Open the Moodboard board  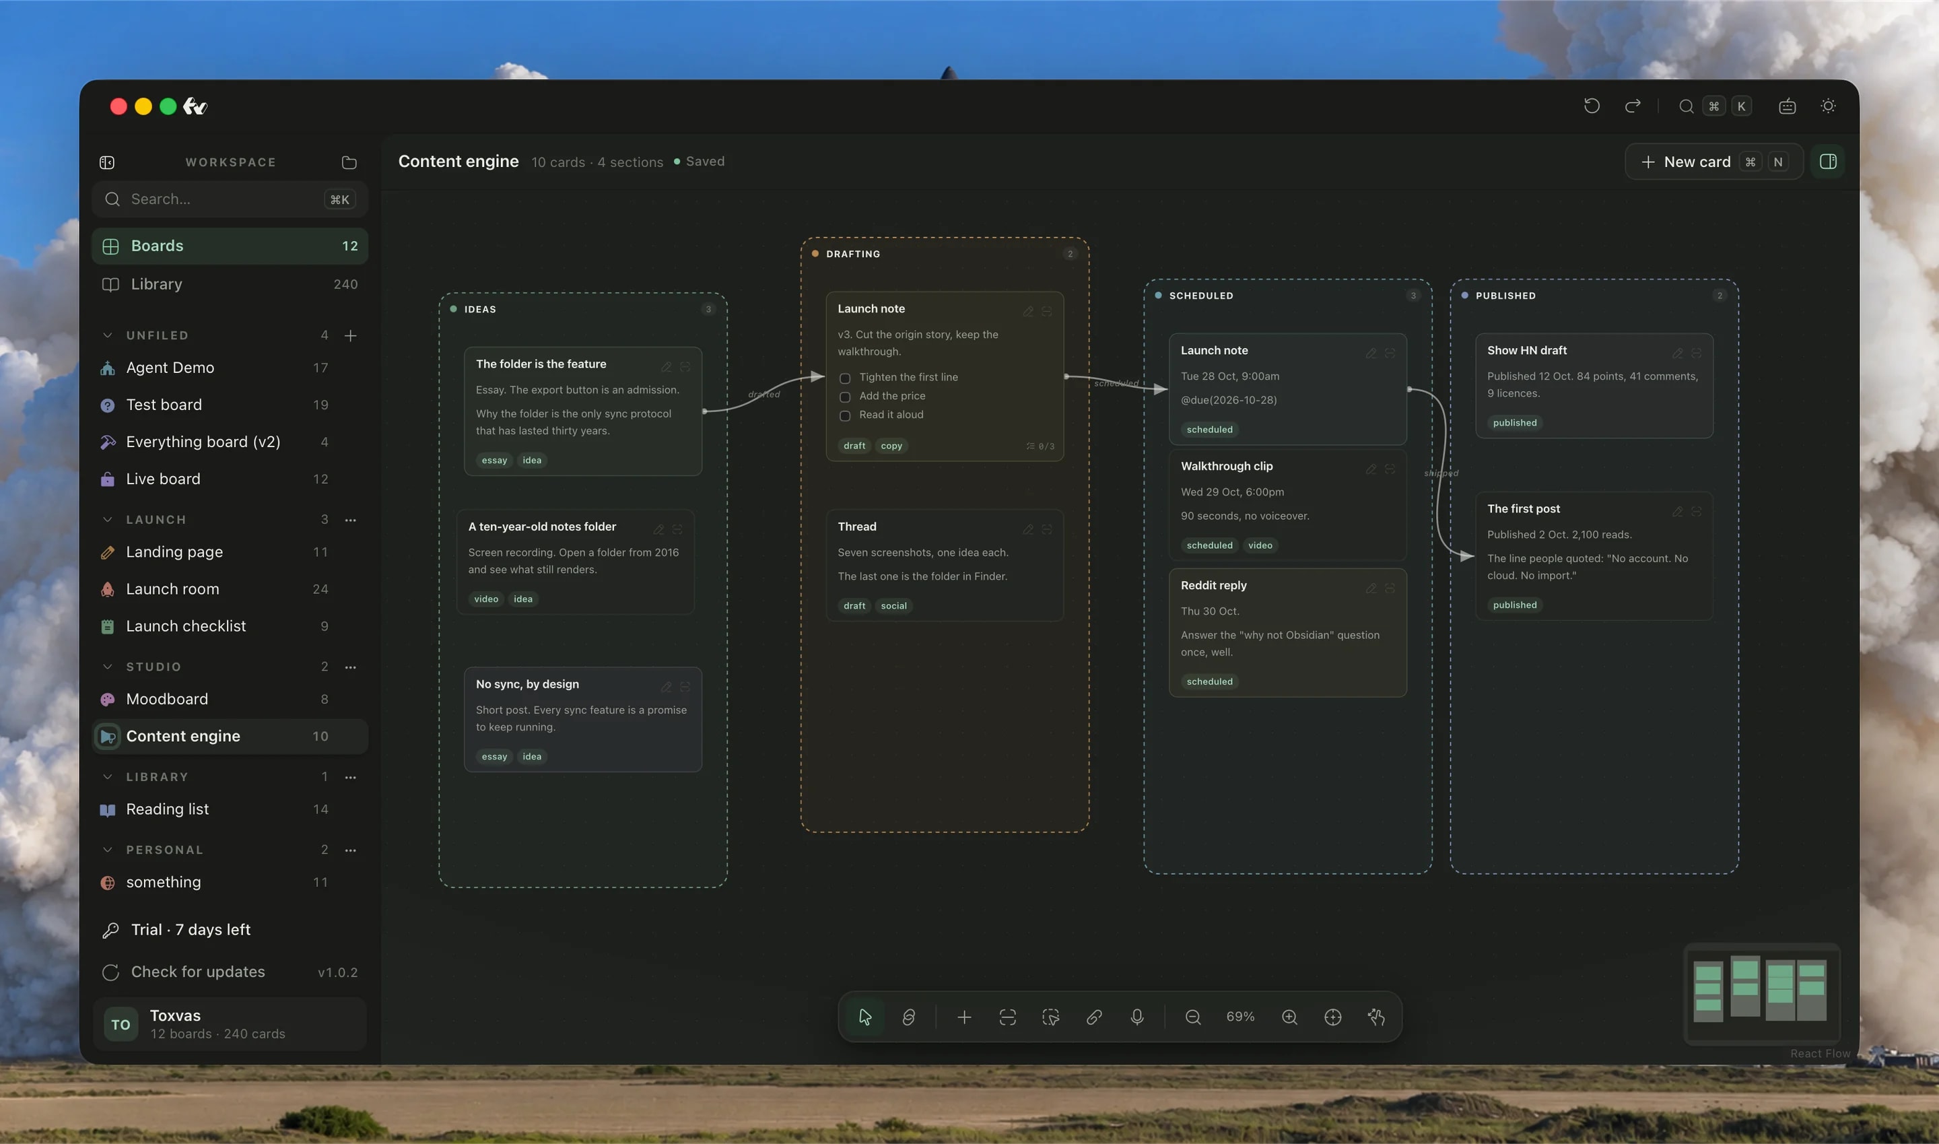click(230, 699)
